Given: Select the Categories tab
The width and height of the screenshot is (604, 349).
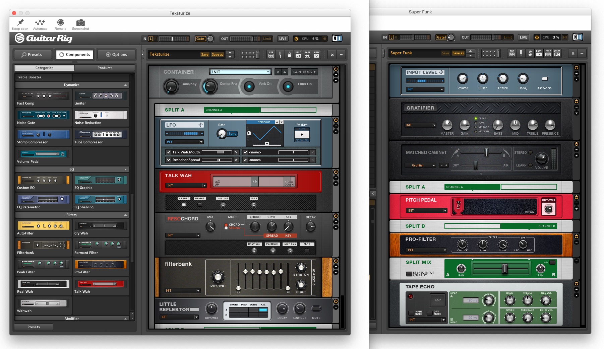Looking at the screenshot, I should point(44,68).
